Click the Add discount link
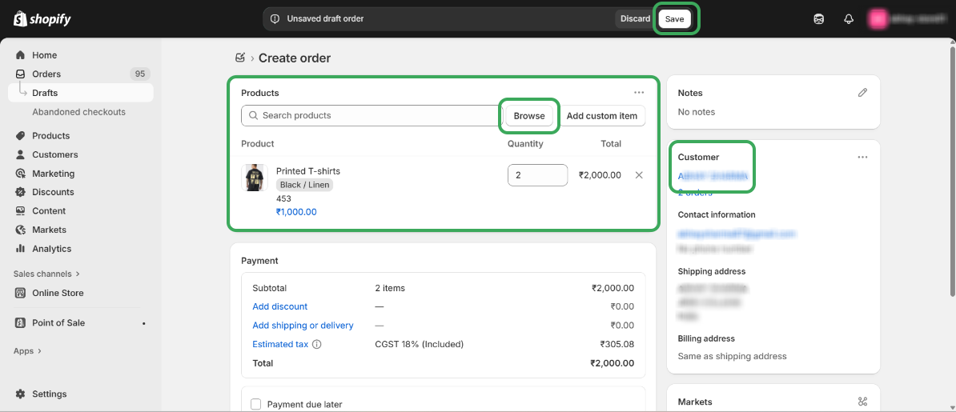The height and width of the screenshot is (412, 956). pyautogui.click(x=279, y=306)
